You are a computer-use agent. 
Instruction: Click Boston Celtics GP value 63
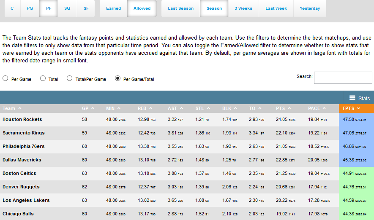click(x=85, y=173)
